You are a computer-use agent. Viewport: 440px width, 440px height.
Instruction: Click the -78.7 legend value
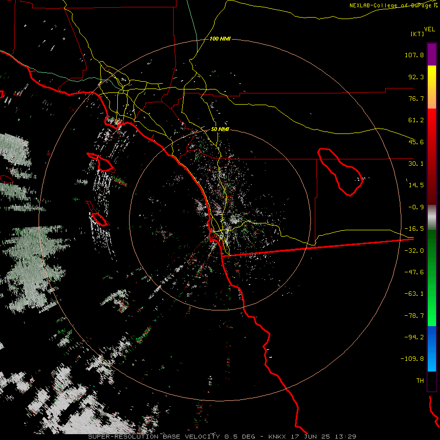point(414,316)
